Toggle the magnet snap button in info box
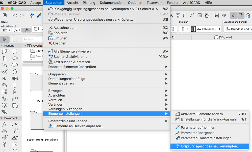Viewport: 252px width, 152px height. click(x=27, y=30)
